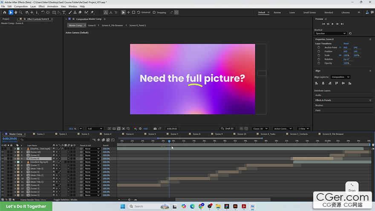Click the composition mini-flowchart icon in timeline
This screenshot has width=375, height=211.
[x=94, y=140]
